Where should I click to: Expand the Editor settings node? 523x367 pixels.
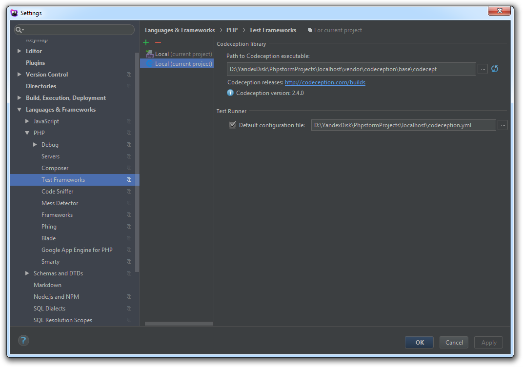point(19,51)
